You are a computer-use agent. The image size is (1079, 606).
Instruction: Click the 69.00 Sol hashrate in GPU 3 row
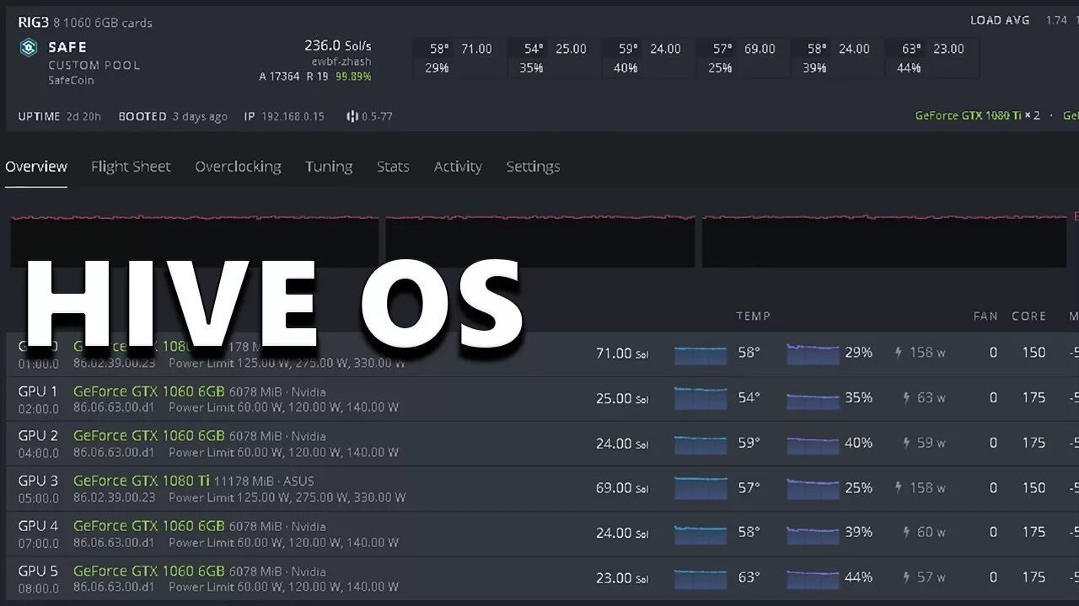tap(622, 488)
